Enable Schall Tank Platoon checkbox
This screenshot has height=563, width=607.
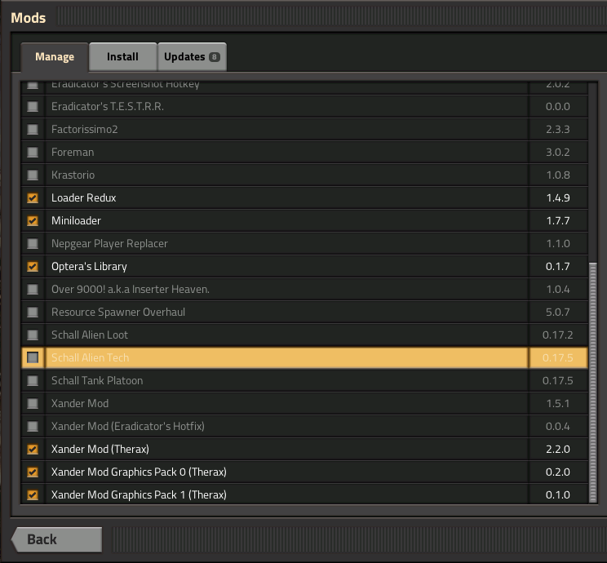tap(33, 380)
